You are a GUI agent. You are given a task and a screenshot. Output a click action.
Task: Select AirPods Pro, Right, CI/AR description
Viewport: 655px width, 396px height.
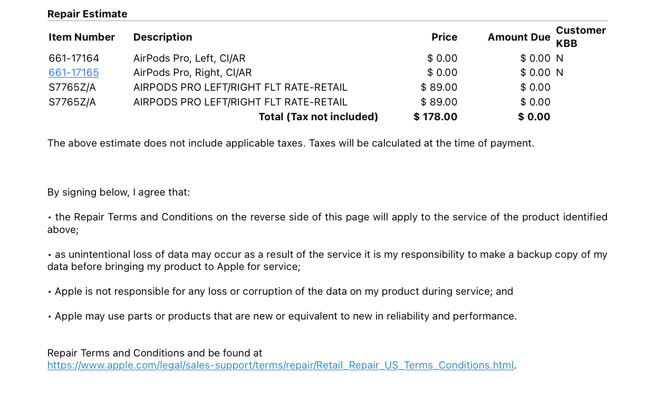[x=192, y=72]
